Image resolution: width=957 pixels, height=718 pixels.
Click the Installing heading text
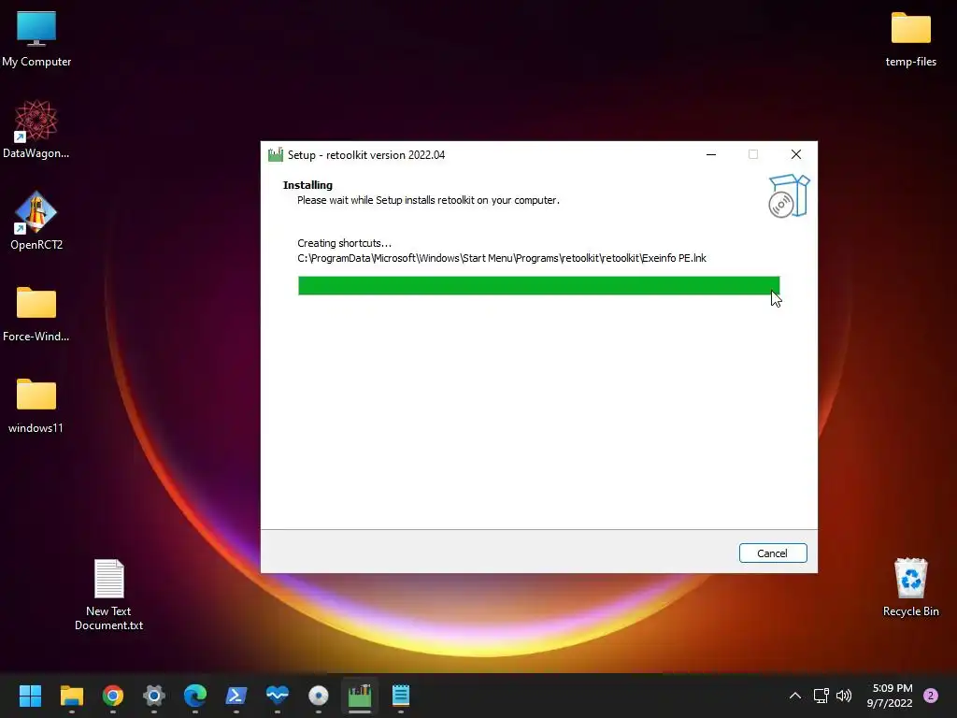pos(307,185)
